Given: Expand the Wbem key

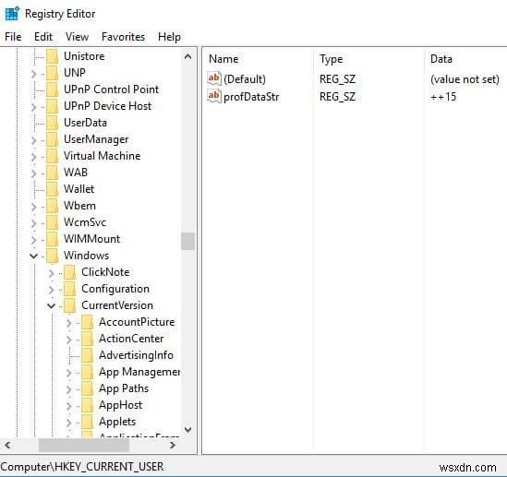Looking at the screenshot, I should [33, 207].
